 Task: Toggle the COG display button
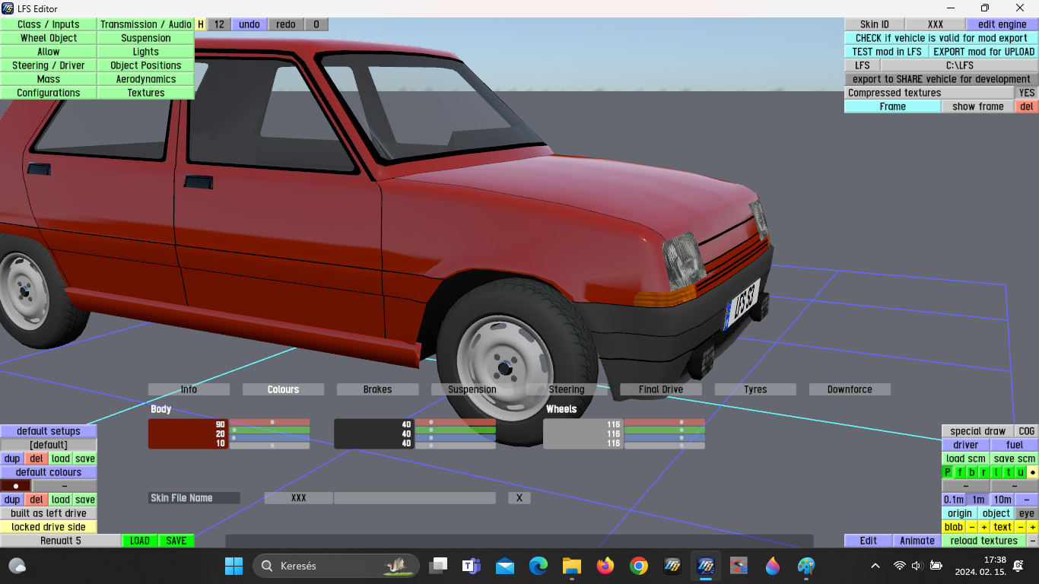point(1027,431)
